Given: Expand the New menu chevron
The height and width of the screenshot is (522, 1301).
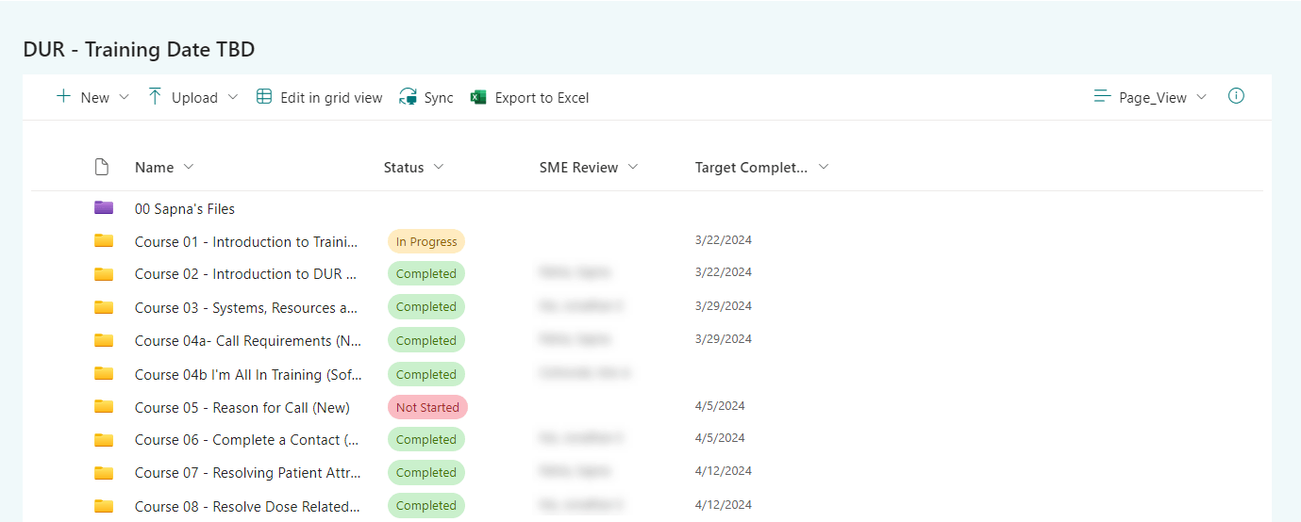Looking at the screenshot, I should tap(124, 97).
